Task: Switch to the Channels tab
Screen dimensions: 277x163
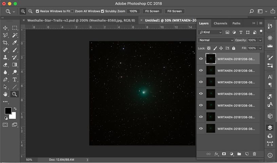Action: pos(220,23)
